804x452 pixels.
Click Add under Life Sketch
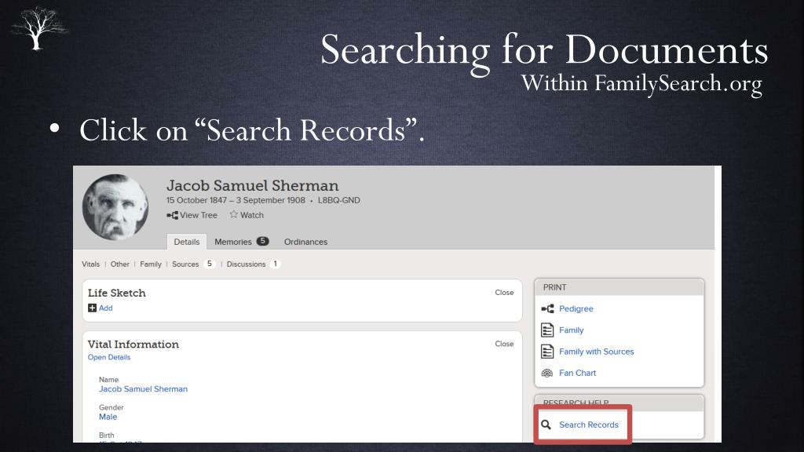[106, 308]
